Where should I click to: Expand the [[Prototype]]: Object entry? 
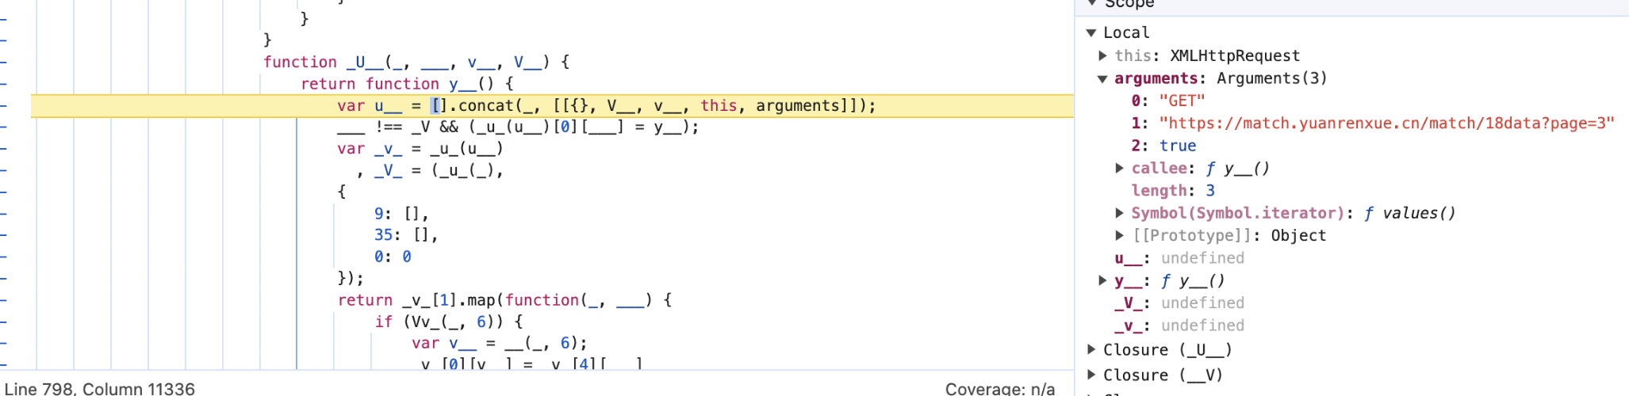tap(1119, 235)
